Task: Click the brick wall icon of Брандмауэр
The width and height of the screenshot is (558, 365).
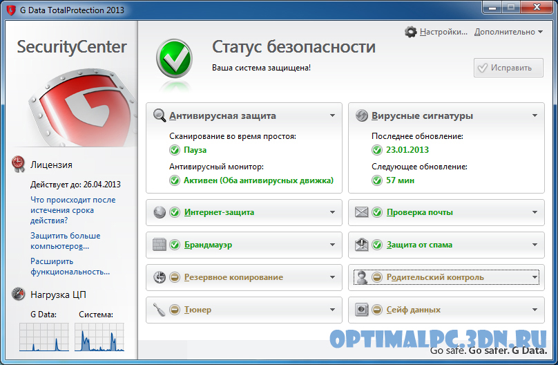Action: (160, 245)
